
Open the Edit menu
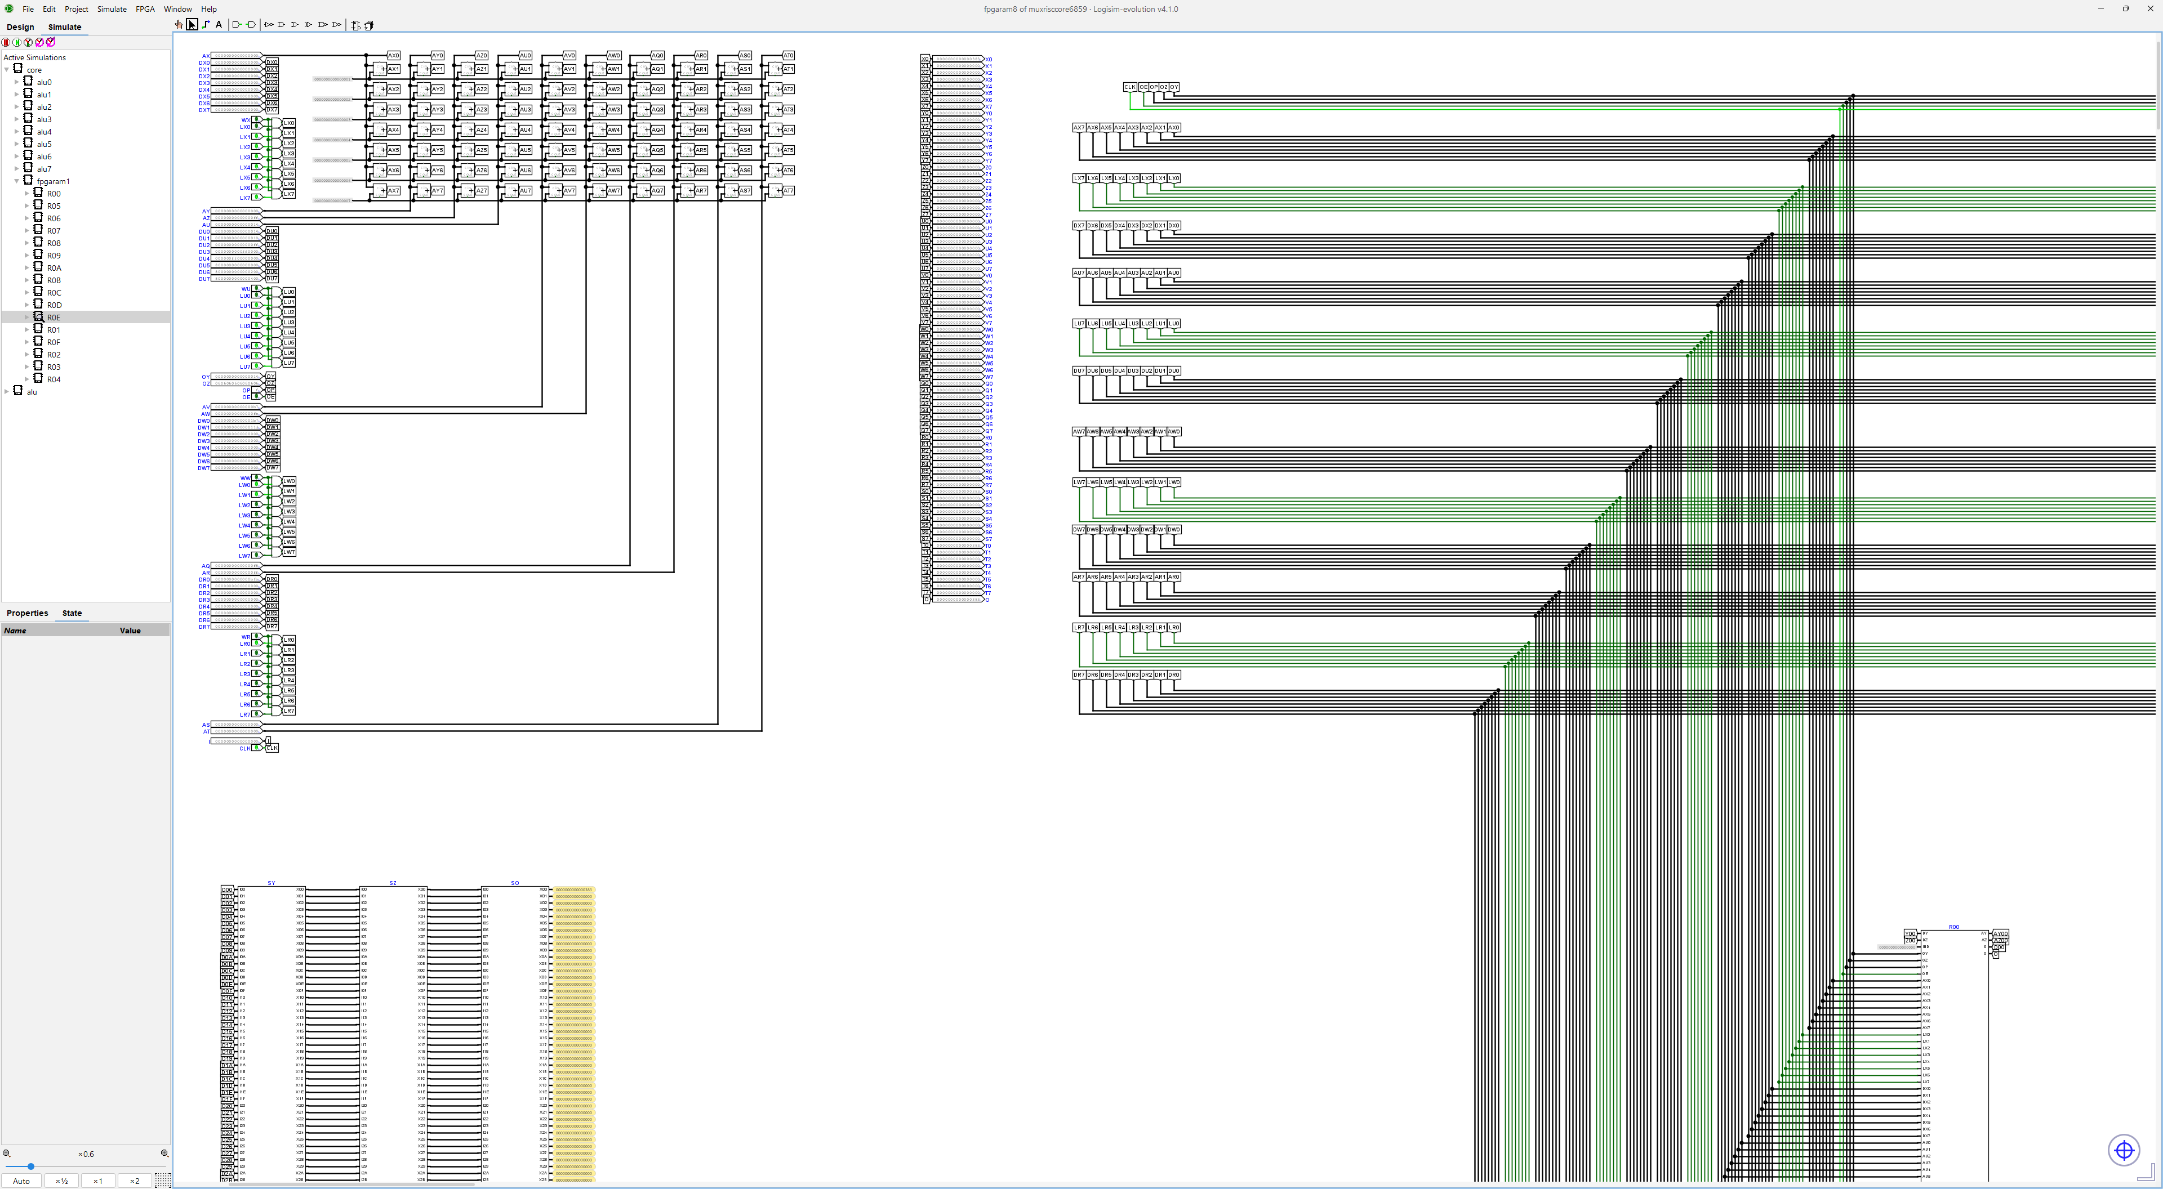tap(50, 9)
